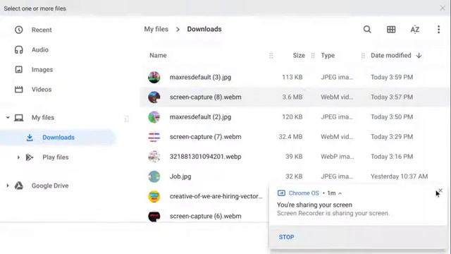The height and width of the screenshot is (254, 451).
Task: Click thumbnail of maxresdefault (3).jpg
Action: coord(154,77)
